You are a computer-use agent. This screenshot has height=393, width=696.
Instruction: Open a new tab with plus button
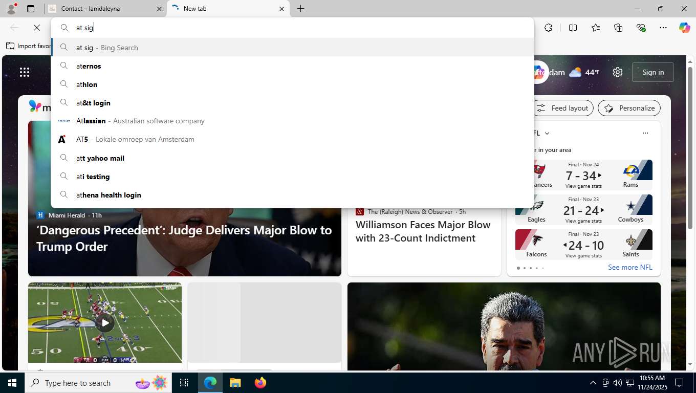pyautogui.click(x=300, y=9)
